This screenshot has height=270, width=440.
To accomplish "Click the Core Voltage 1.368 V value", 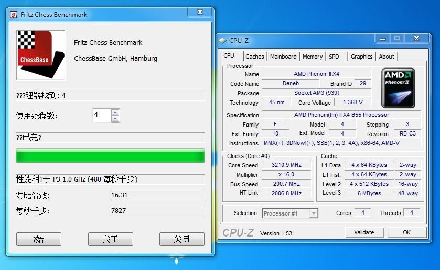I will [353, 102].
